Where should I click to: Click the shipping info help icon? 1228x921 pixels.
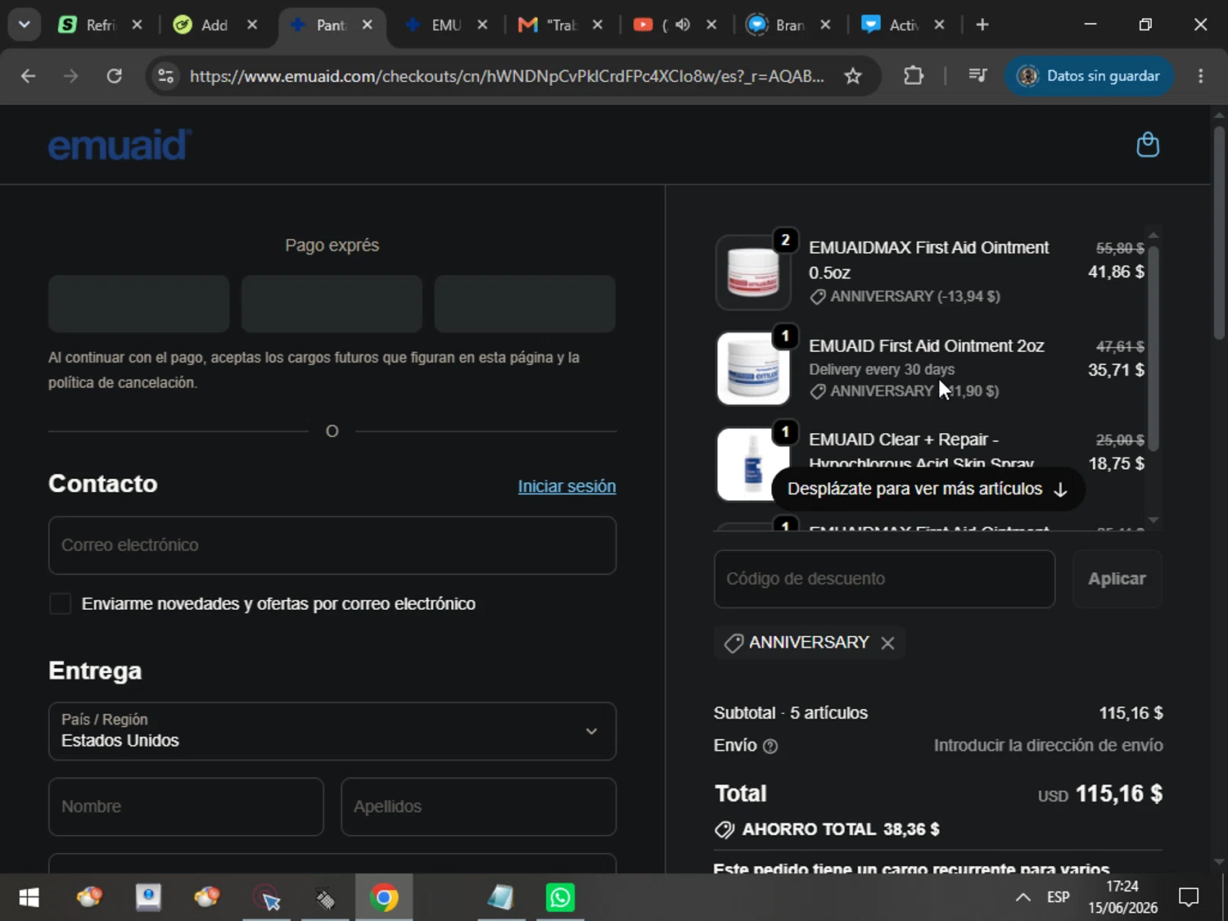[x=770, y=746]
